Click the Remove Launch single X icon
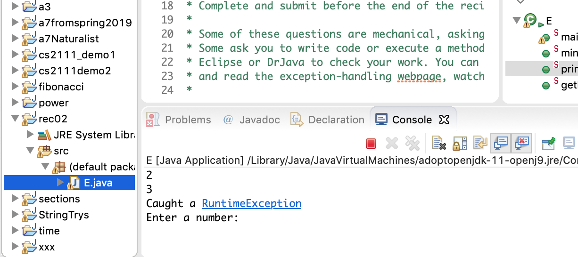 point(392,143)
